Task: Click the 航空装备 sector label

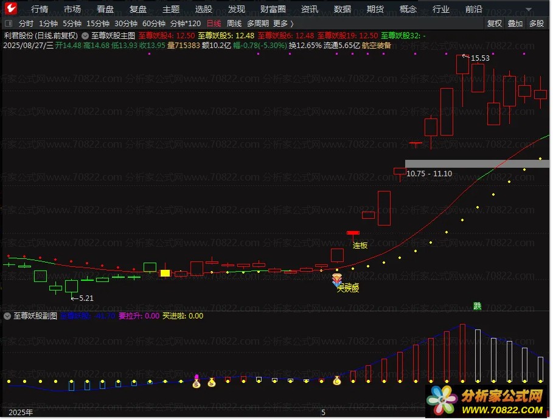Action: pyautogui.click(x=377, y=46)
